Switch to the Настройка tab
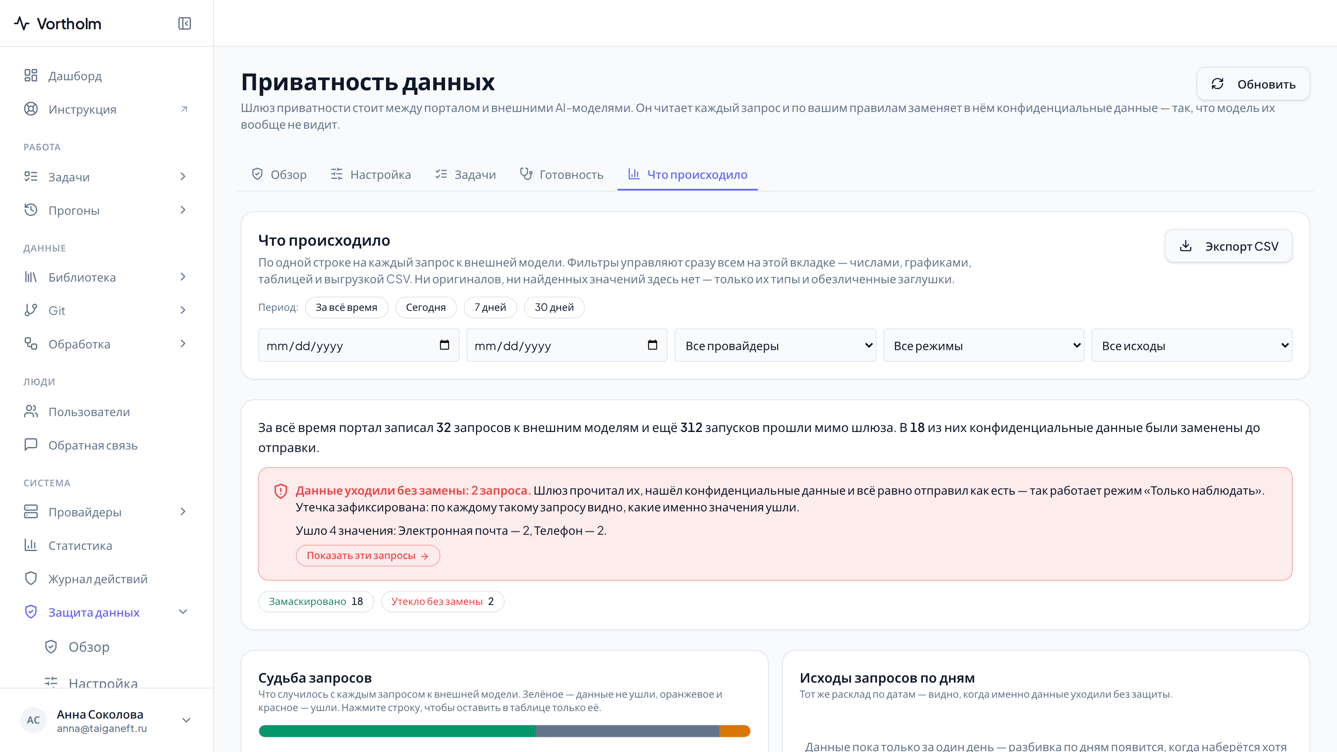This screenshot has width=1337, height=752. 371,174
